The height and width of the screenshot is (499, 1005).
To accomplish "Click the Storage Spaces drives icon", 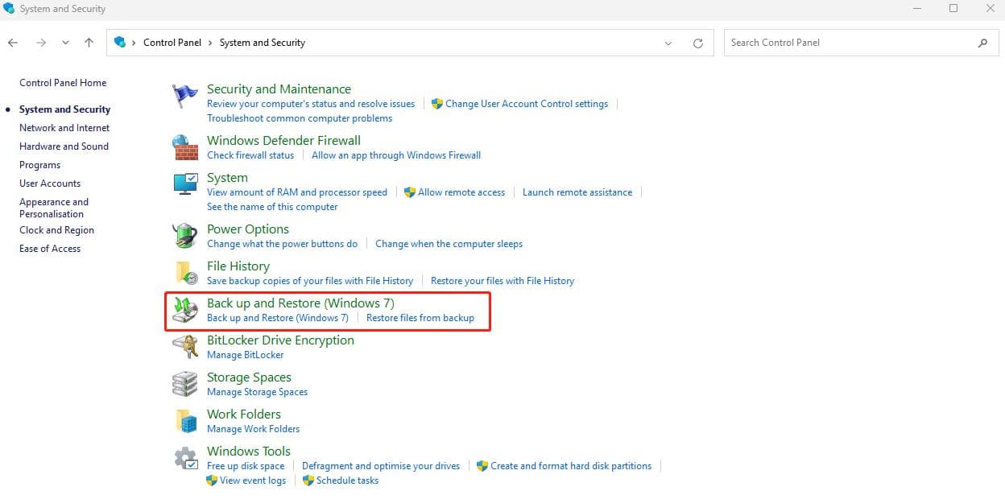I will (185, 384).
